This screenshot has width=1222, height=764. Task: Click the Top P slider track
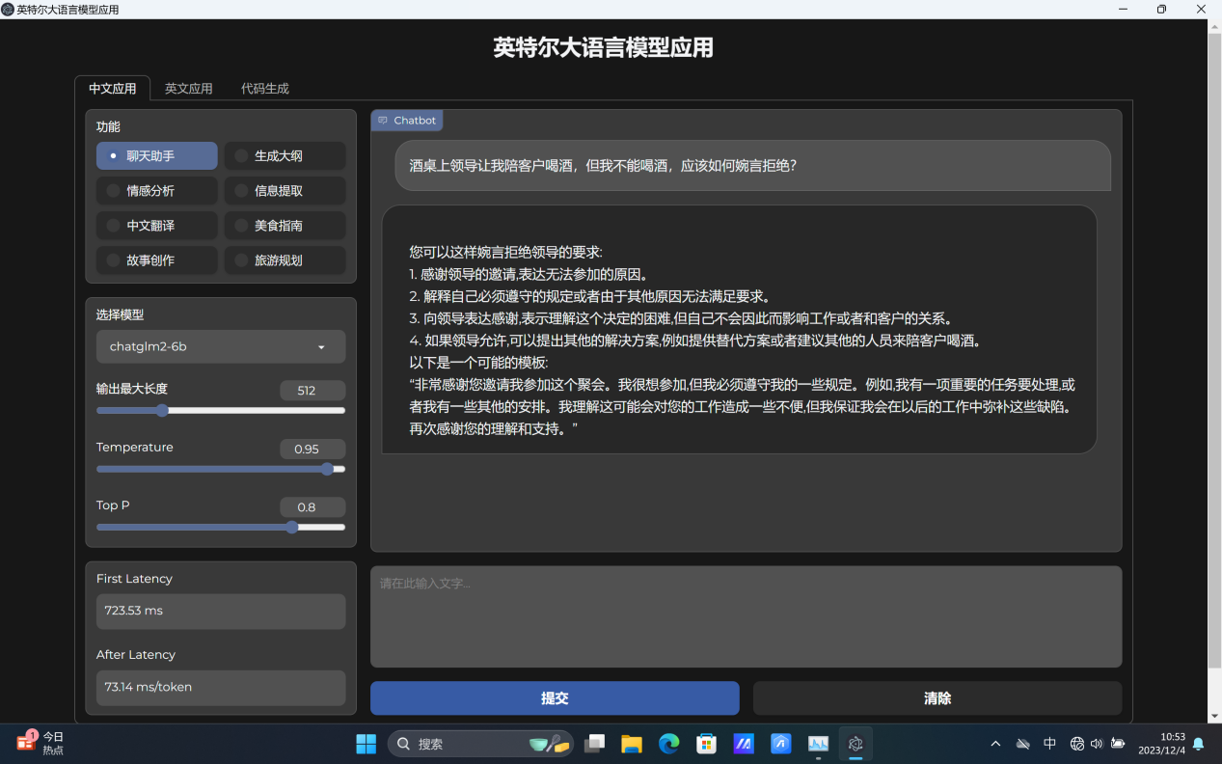point(221,528)
